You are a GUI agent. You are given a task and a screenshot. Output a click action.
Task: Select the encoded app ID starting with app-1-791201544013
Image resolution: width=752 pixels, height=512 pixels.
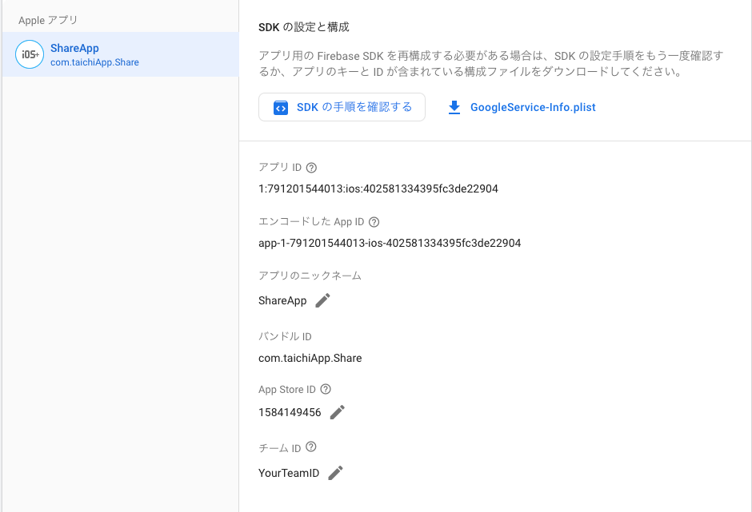[x=390, y=243]
